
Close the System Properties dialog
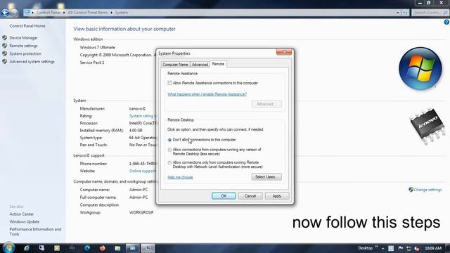[284, 52]
